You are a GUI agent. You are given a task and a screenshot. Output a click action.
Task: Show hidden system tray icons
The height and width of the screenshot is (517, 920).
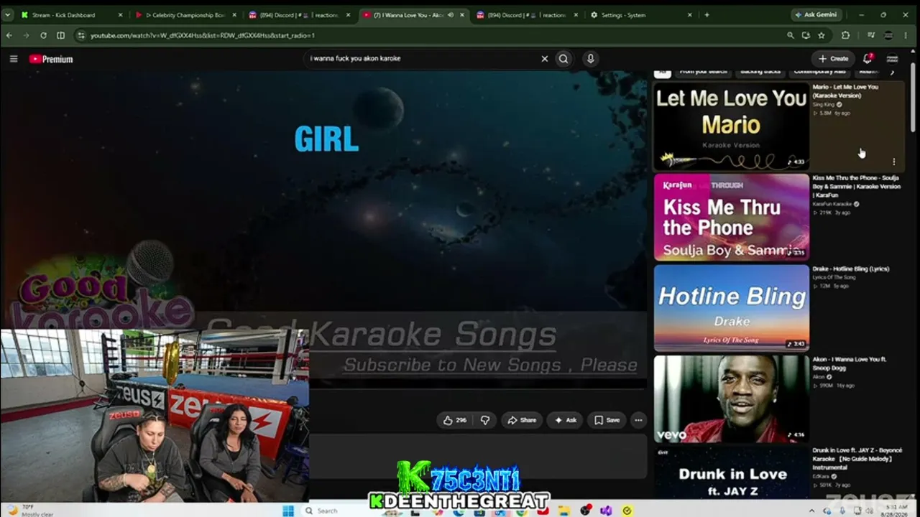pos(812,511)
